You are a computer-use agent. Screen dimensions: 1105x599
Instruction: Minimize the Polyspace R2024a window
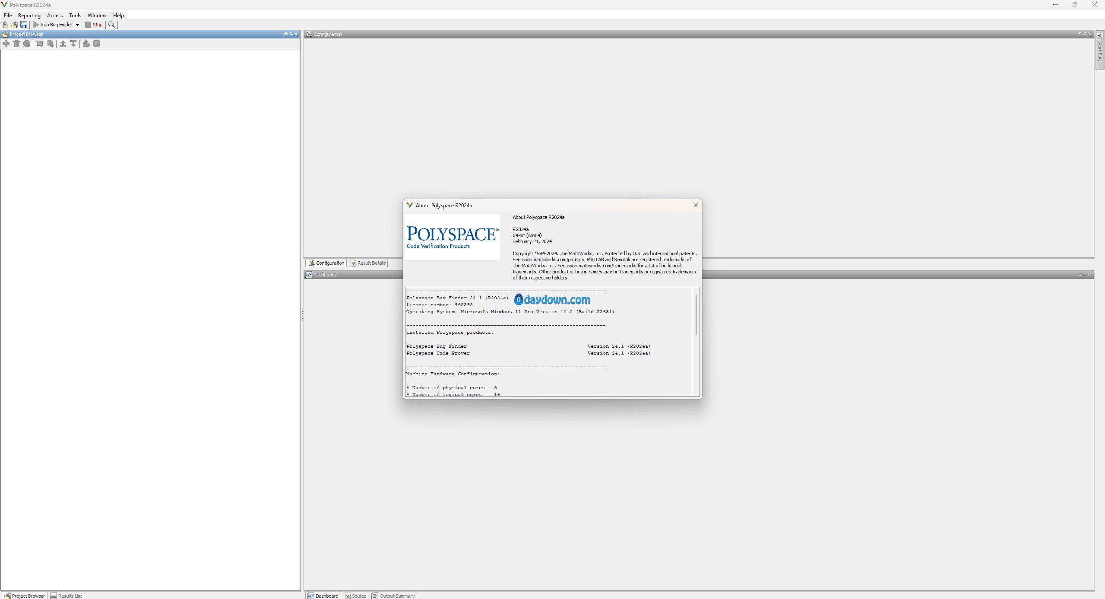pyautogui.click(x=1055, y=5)
